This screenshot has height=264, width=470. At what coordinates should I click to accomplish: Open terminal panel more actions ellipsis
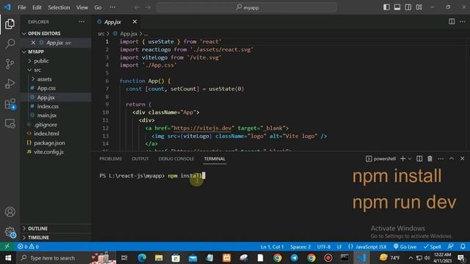click(x=441, y=158)
